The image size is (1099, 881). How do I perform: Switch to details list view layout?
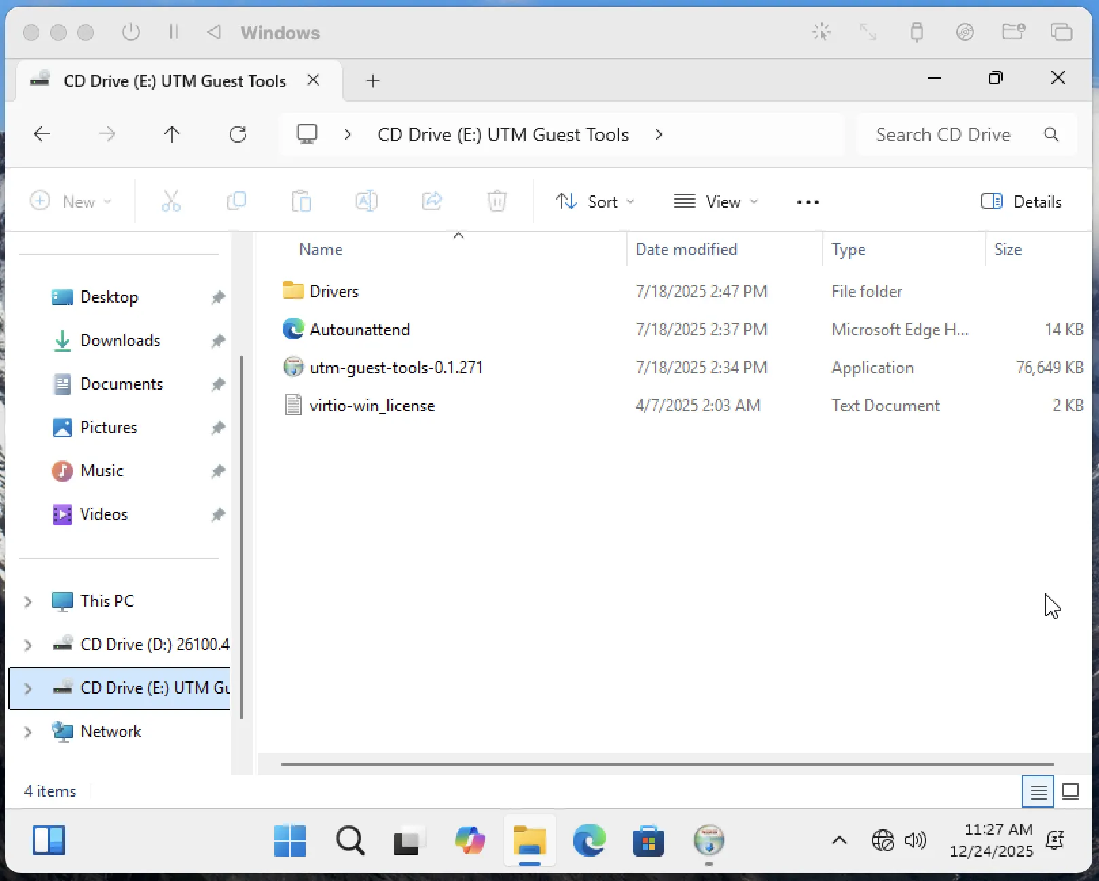point(1038,791)
